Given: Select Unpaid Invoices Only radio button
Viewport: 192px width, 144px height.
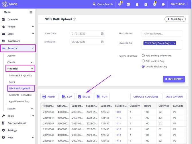Looking at the screenshot, I should (144, 67).
